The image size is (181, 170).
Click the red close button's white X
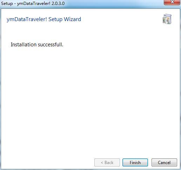tap(172, 2)
